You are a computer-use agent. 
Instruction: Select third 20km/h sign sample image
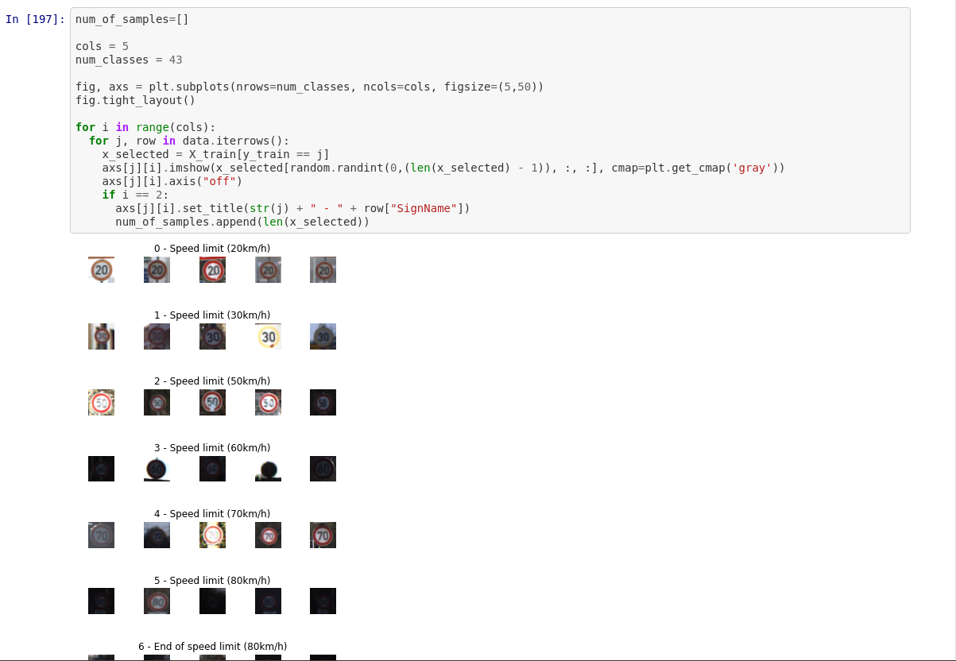click(212, 270)
